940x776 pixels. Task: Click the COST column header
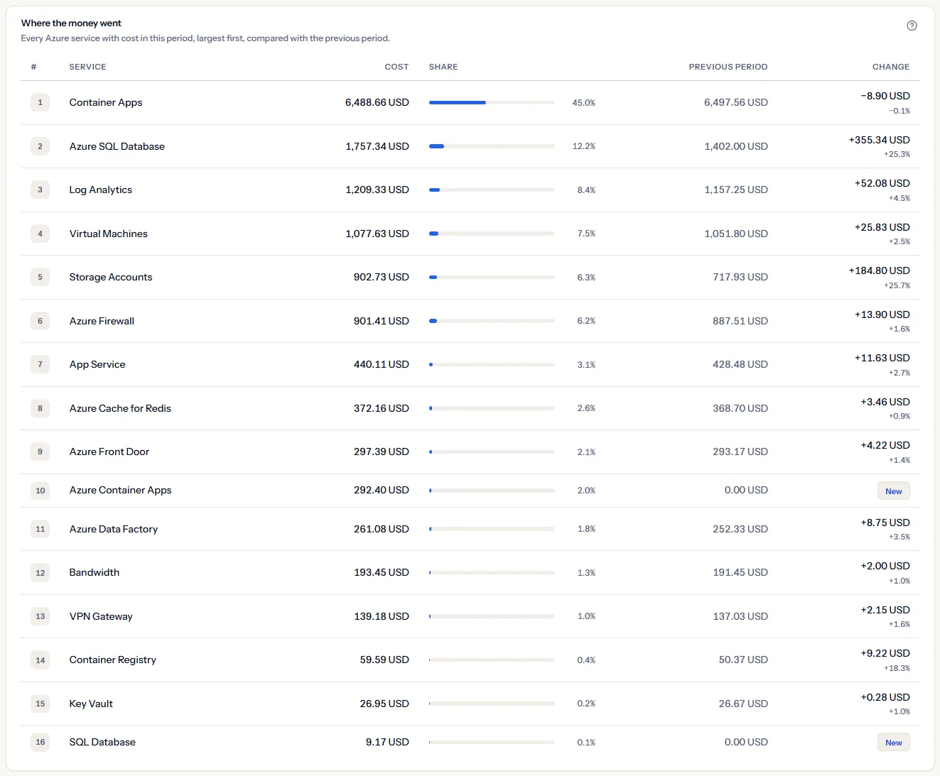[396, 67]
